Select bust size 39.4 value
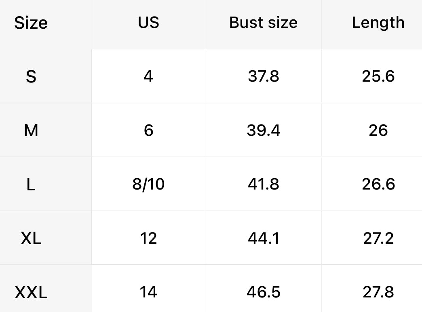 (x=263, y=131)
